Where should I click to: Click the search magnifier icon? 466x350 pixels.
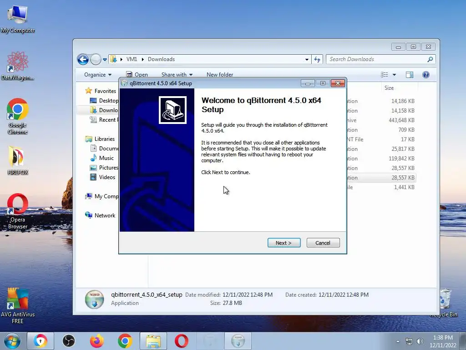430,59
